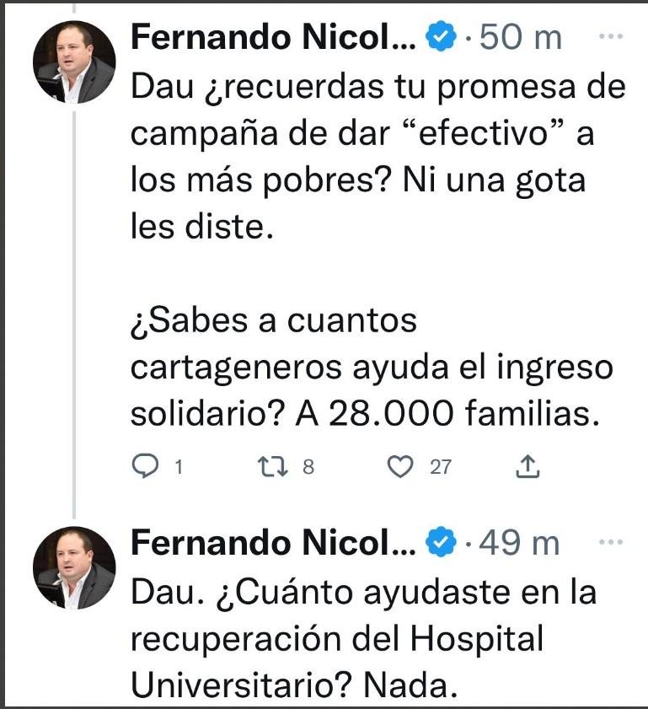Retweet the ingreso solidario tweet
Screen dimensions: 648x709
(x=275, y=466)
